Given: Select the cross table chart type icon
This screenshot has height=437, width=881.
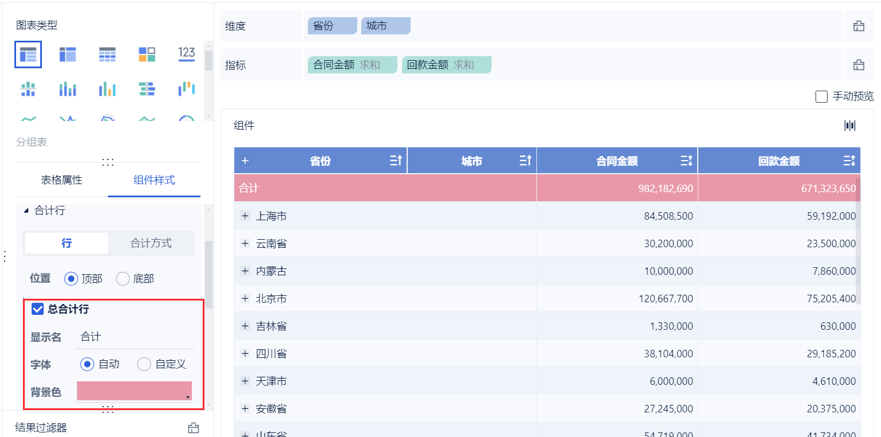Looking at the screenshot, I should 68,55.
